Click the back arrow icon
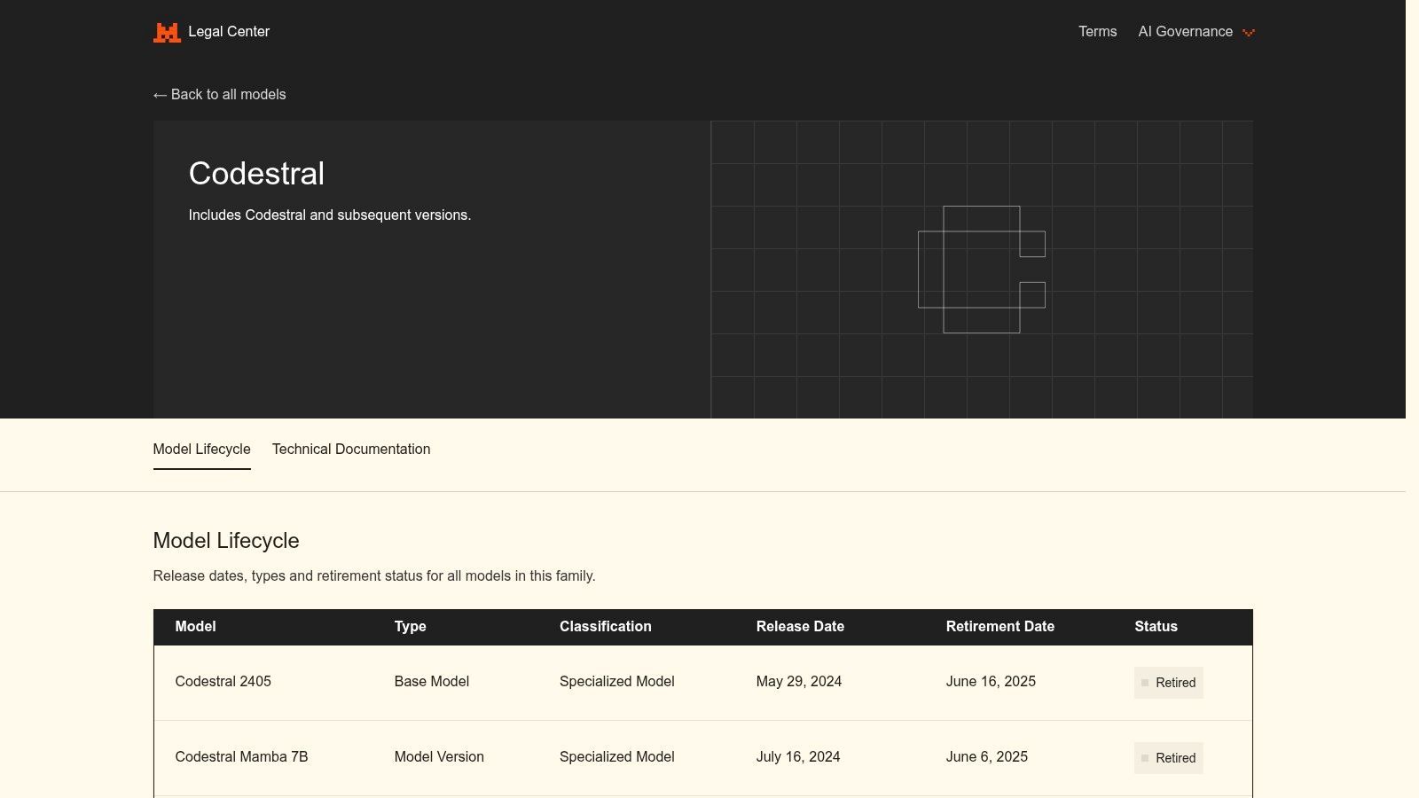Image resolution: width=1419 pixels, height=798 pixels. click(160, 95)
